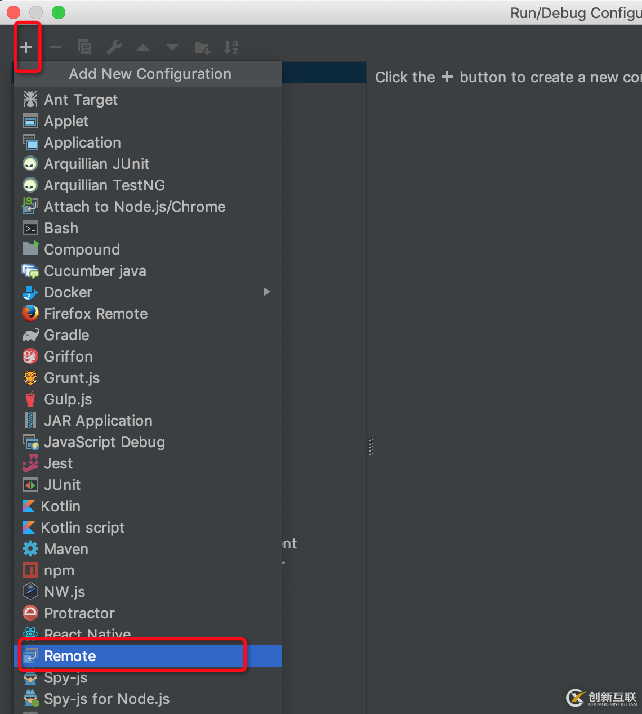Click the Application type icon

30,142
